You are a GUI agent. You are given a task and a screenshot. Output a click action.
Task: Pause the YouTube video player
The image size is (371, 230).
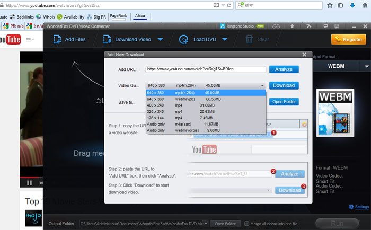29,183
